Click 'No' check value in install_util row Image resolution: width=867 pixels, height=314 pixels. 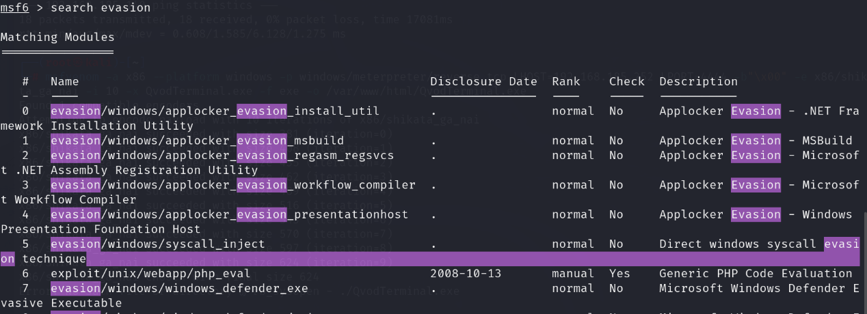pos(616,111)
